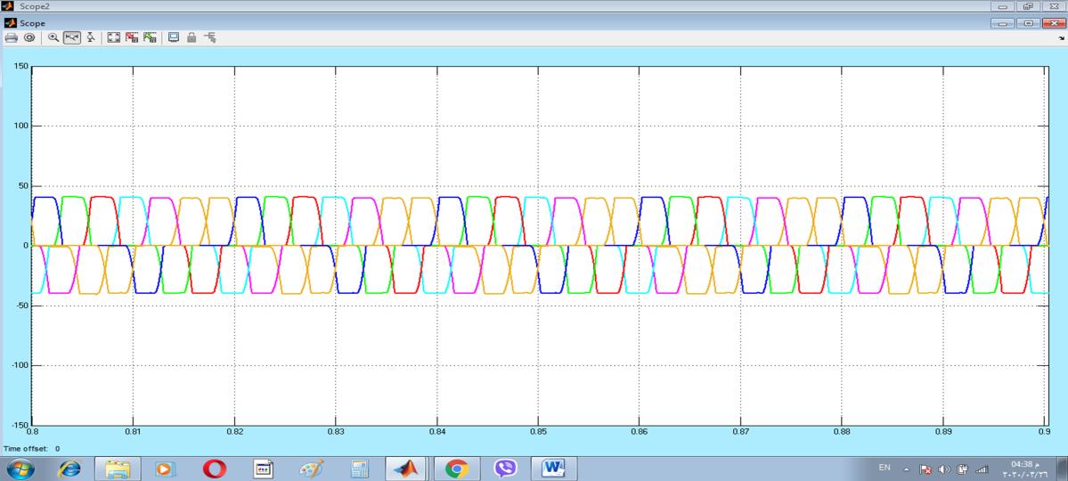Open Google Chrome from taskbar
Screen dimensions: 1068x481
tap(456, 469)
